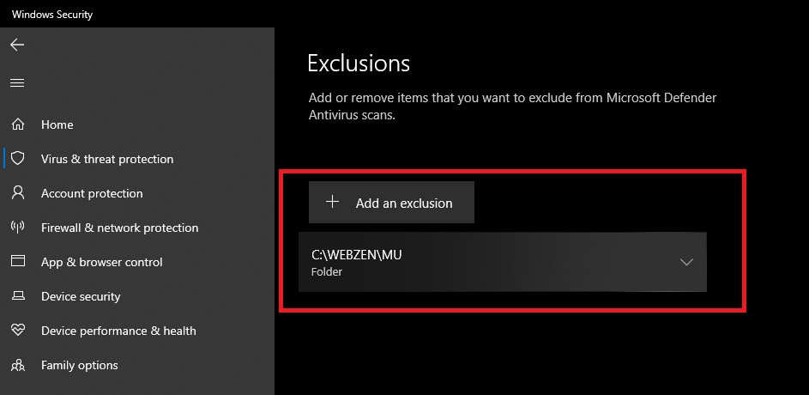Open App & browser control section
The image size is (809, 395).
point(101,262)
